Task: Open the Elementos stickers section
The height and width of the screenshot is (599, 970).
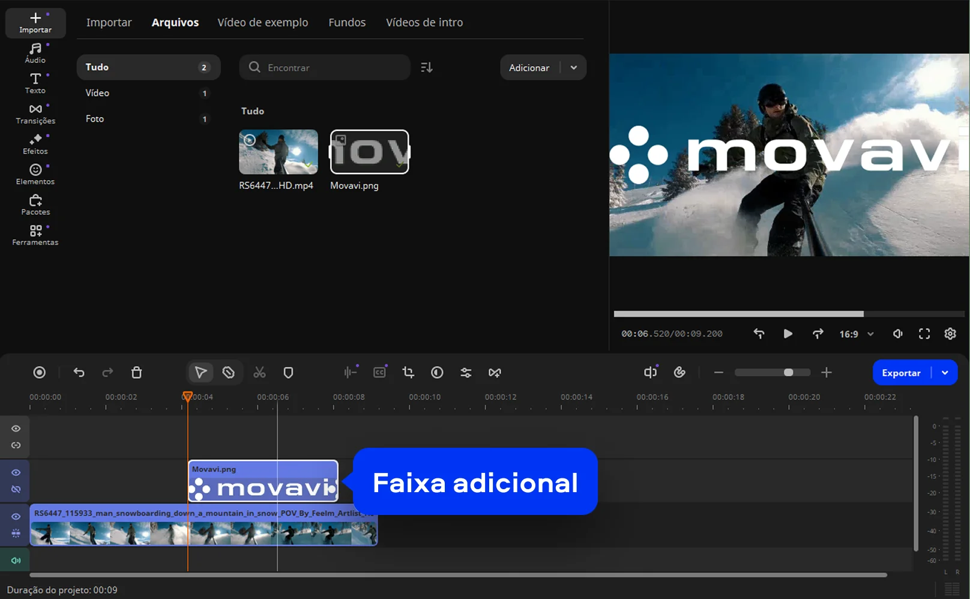Action: click(35, 175)
